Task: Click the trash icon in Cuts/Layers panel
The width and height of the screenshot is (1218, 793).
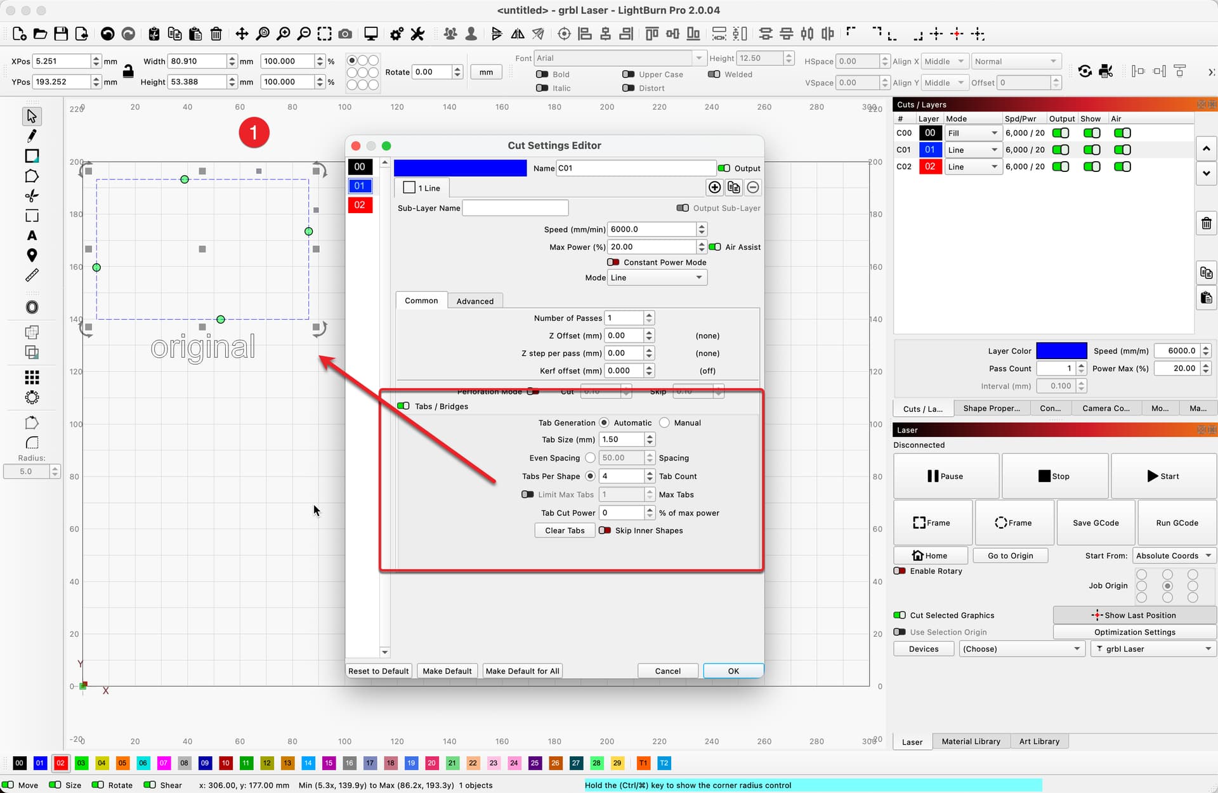Action: pos(1206,223)
